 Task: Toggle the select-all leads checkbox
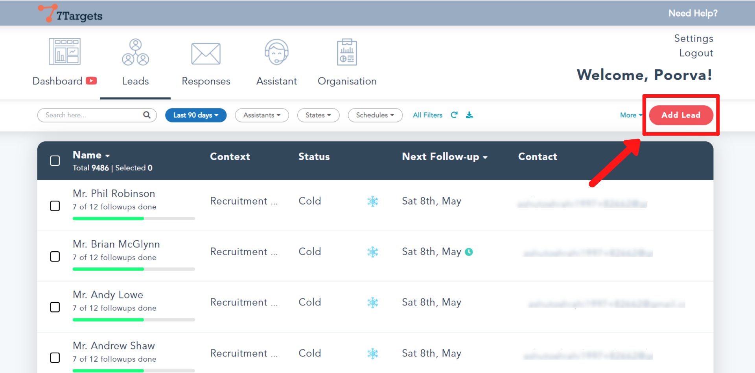[x=55, y=161]
